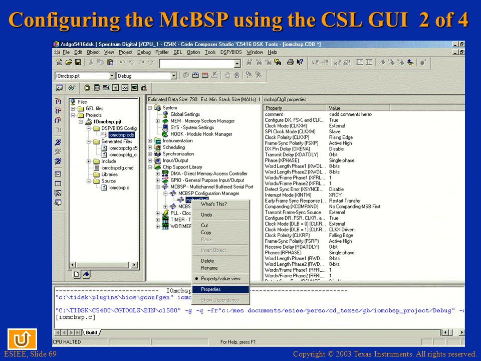Click the Synchronization node icon

tap(158, 154)
